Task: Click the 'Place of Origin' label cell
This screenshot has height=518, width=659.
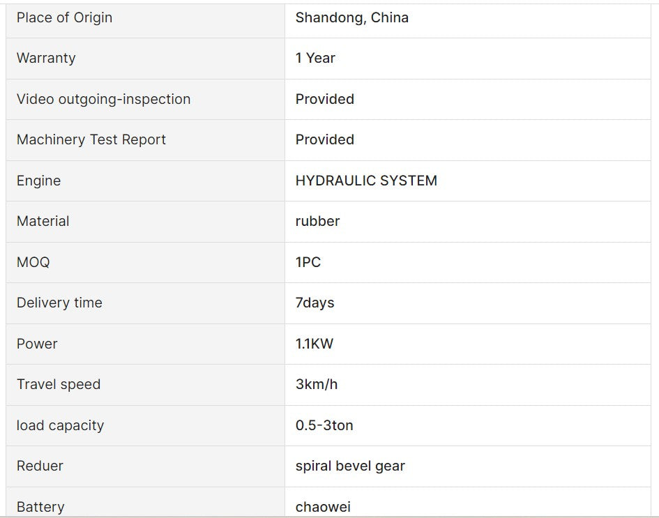Action: [x=64, y=17]
